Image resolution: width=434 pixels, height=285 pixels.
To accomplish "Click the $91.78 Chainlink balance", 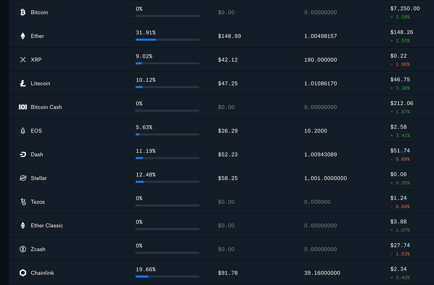I will (228, 273).
